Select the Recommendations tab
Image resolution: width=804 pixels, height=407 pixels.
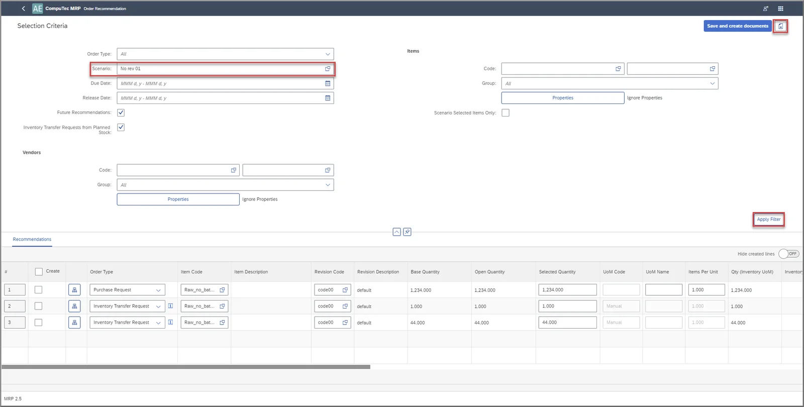(32, 240)
